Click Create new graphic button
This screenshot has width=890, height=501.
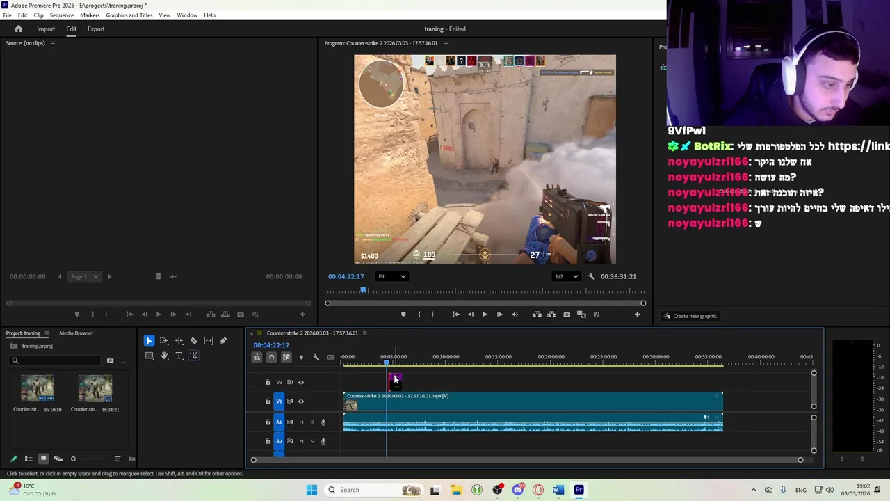tap(690, 316)
